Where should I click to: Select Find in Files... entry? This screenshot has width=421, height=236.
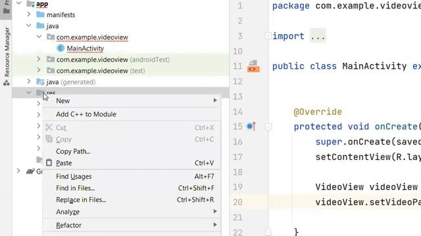(x=132, y=188)
